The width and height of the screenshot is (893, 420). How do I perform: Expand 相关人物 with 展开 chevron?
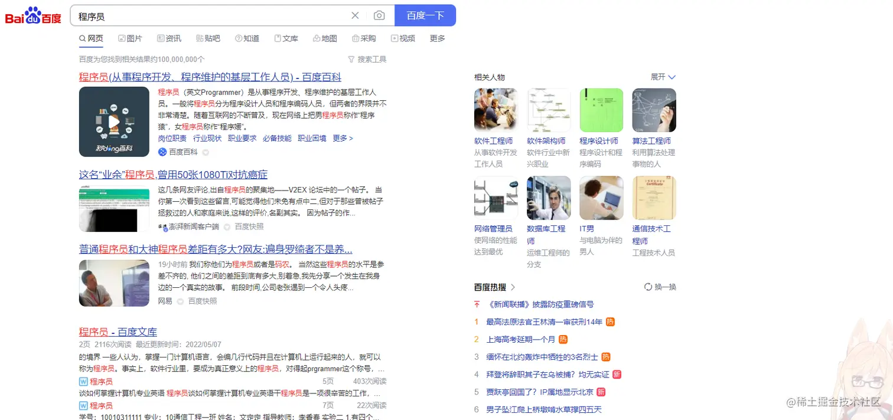point(663,77)
